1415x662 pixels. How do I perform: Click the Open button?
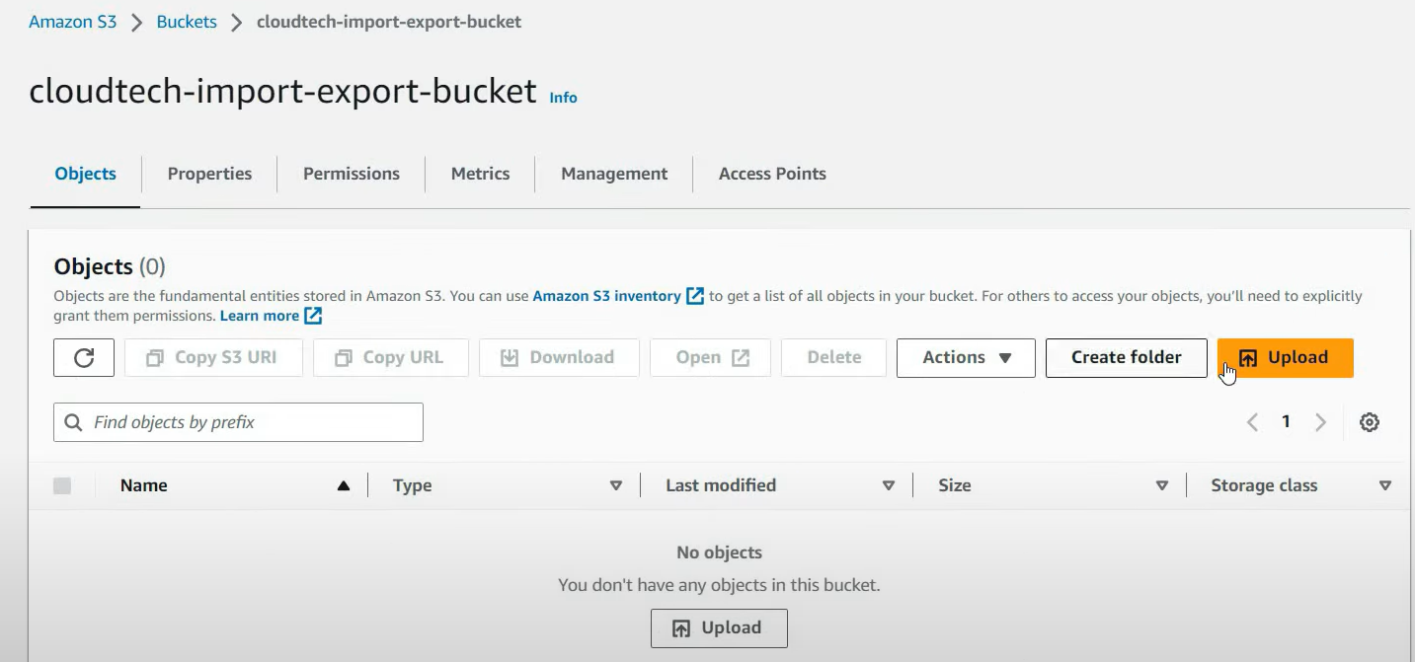click(x=710, y=358)
